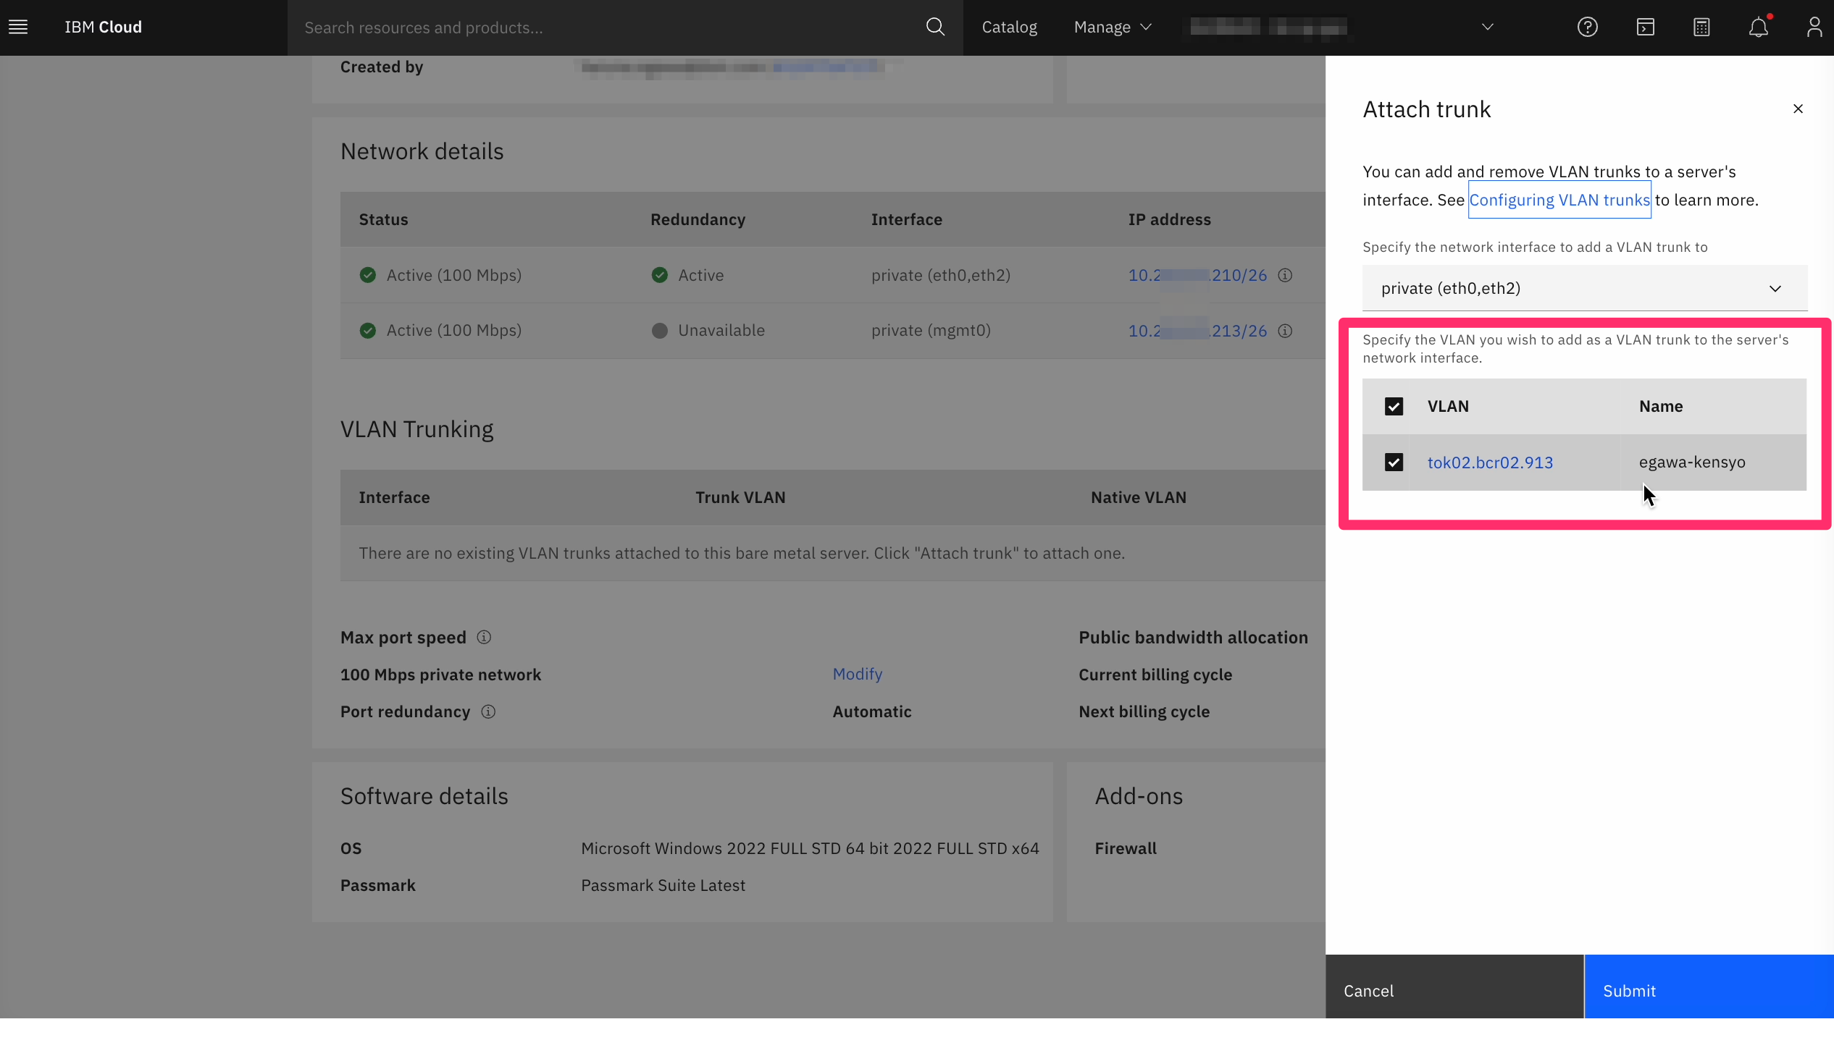Expand the Manage menu
Image resolution: width=1834 pixels, height=1048 pixels.
(1112, 28)
